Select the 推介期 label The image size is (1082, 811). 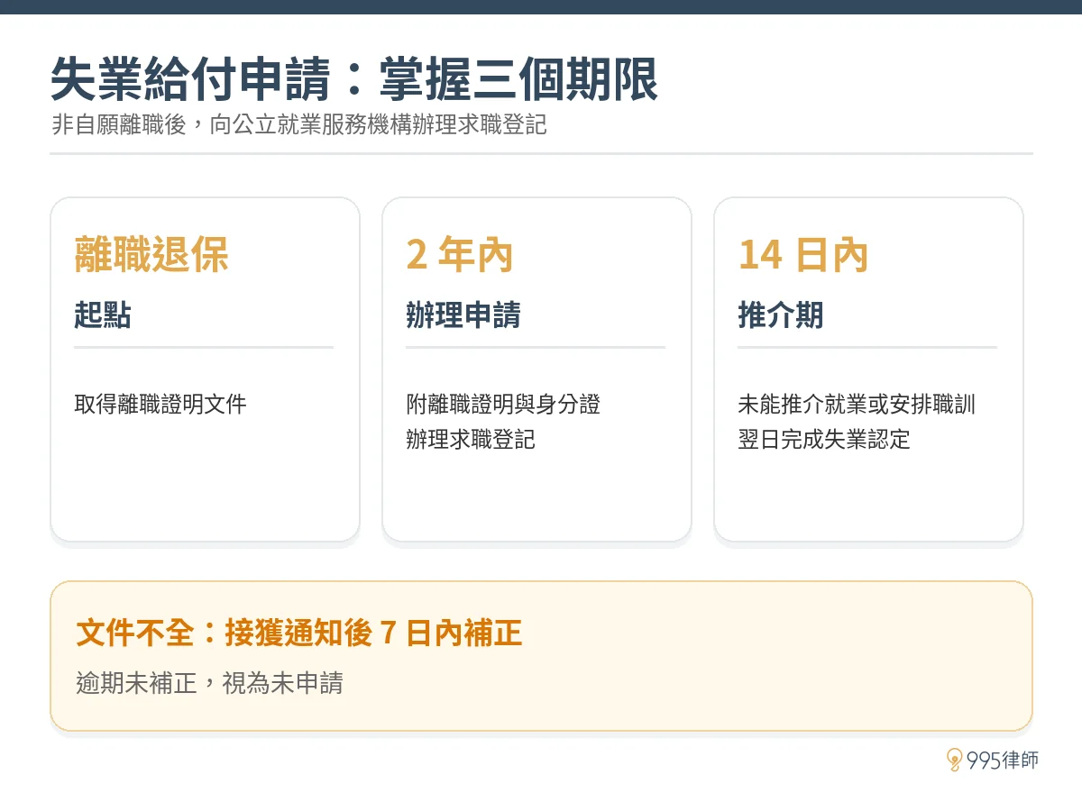[x=781, y=315]
